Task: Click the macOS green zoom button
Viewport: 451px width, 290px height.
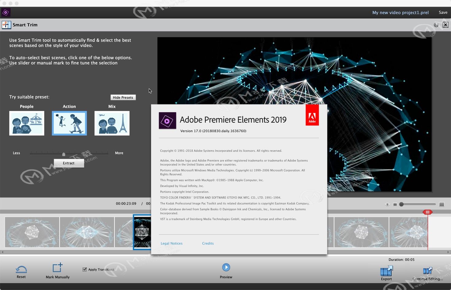Action: (17, 3)
